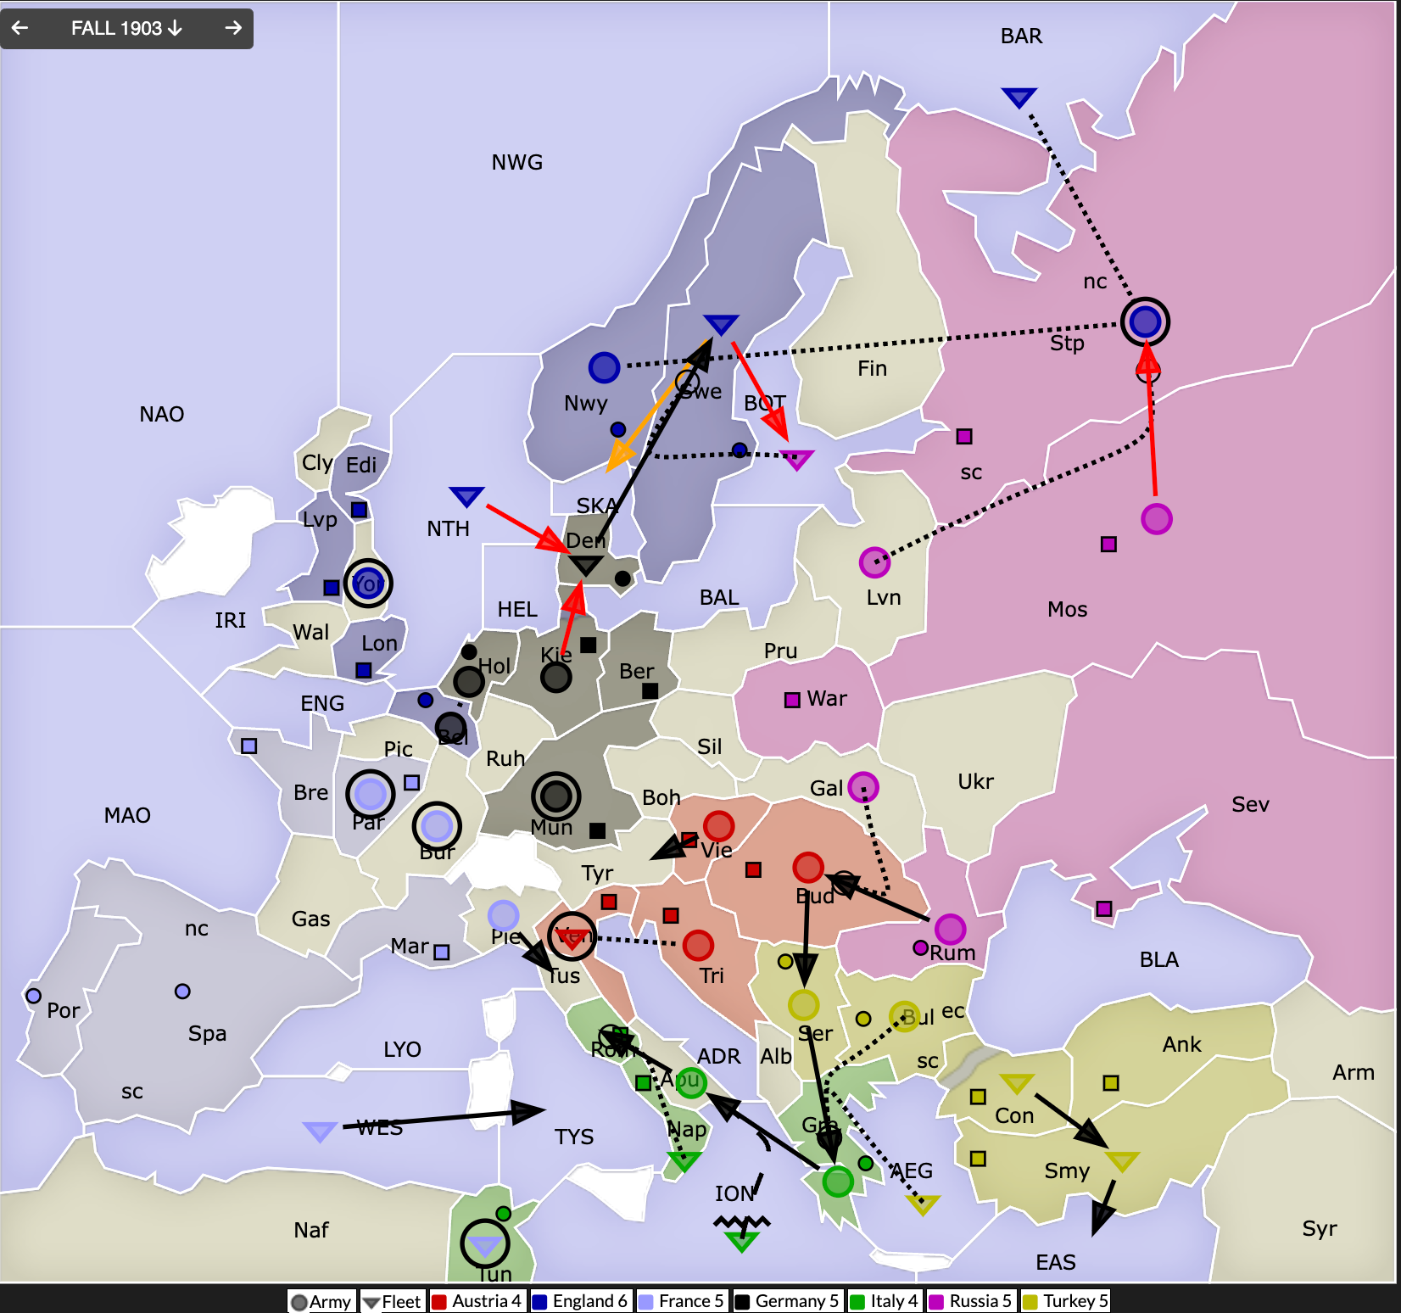Select the English army in Norway
The width and height of the screenshot is (1401, 1313).
click(604, 367)
